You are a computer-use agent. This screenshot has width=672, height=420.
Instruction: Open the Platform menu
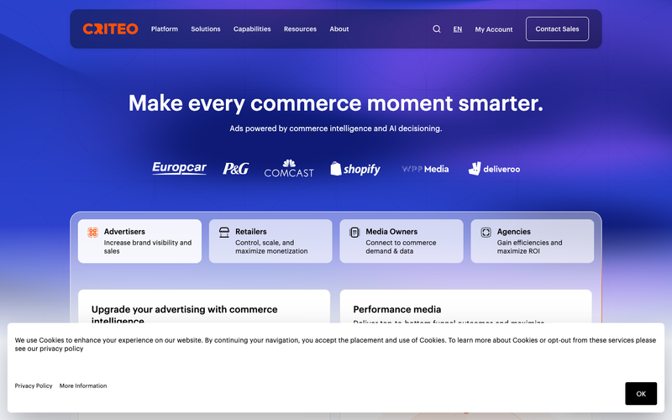point(165,29)
